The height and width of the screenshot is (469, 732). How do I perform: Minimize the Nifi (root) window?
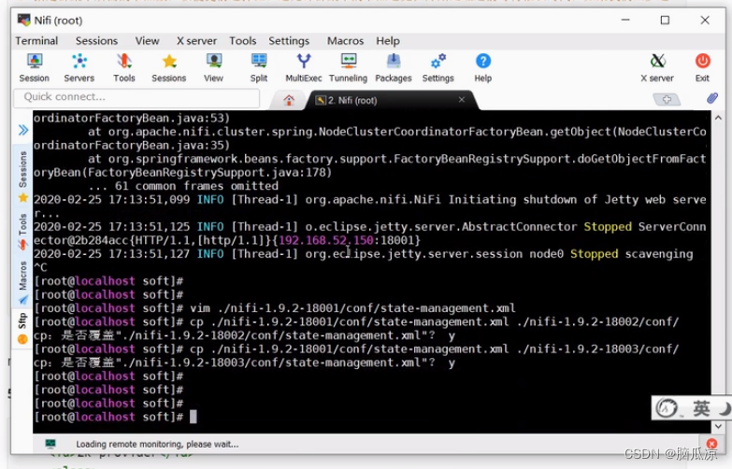[625, 20]
